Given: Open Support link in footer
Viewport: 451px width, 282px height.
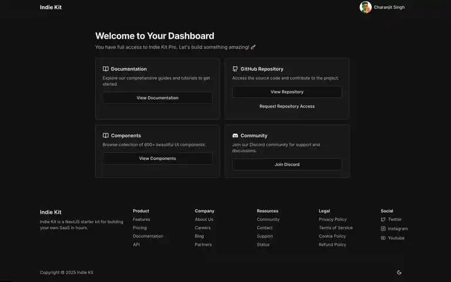Looking at the screenshot, I should pos(265,236).
